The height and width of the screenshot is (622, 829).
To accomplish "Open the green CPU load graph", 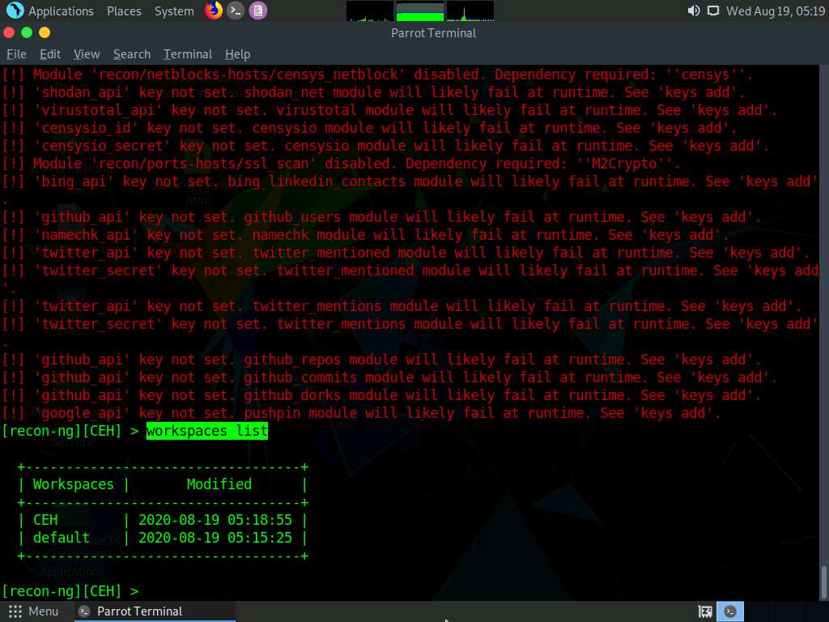I will pyautogui.click(x=420, y=11).
